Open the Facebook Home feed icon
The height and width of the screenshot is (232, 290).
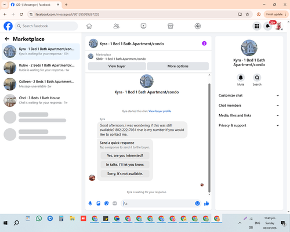(89, 26)
